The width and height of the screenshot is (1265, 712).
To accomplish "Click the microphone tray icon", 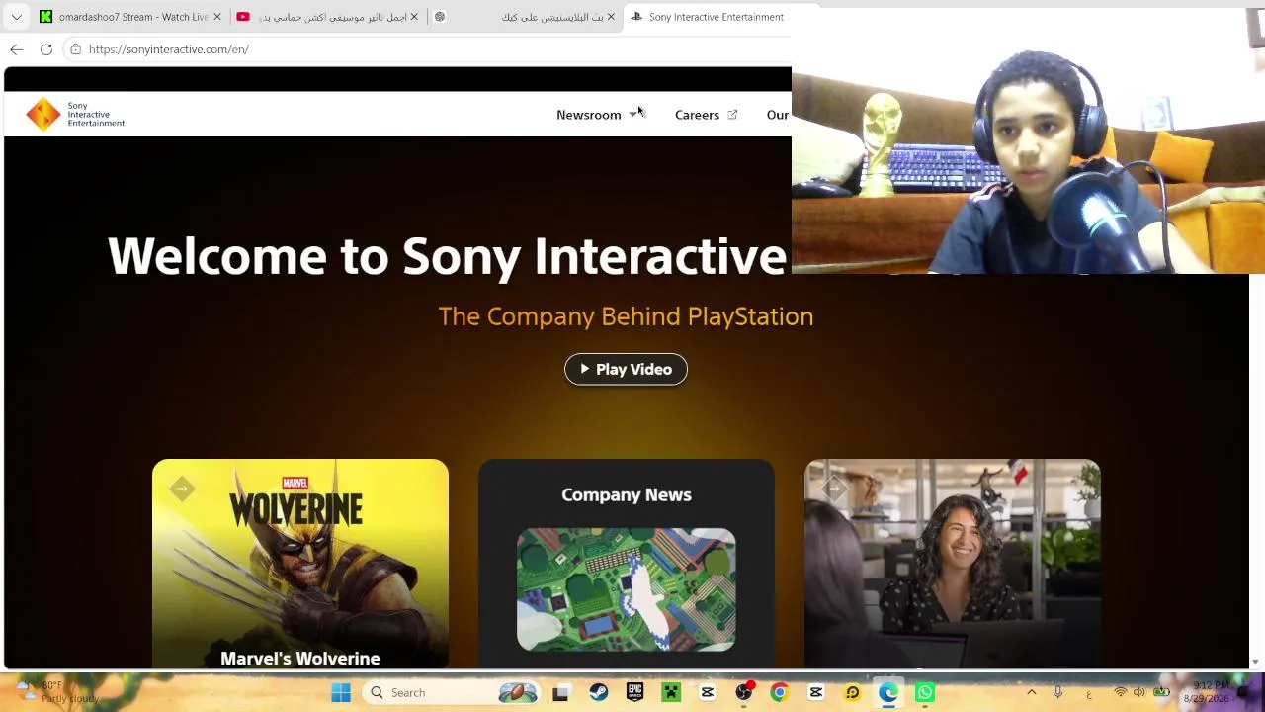I will tap(1057, 692).
